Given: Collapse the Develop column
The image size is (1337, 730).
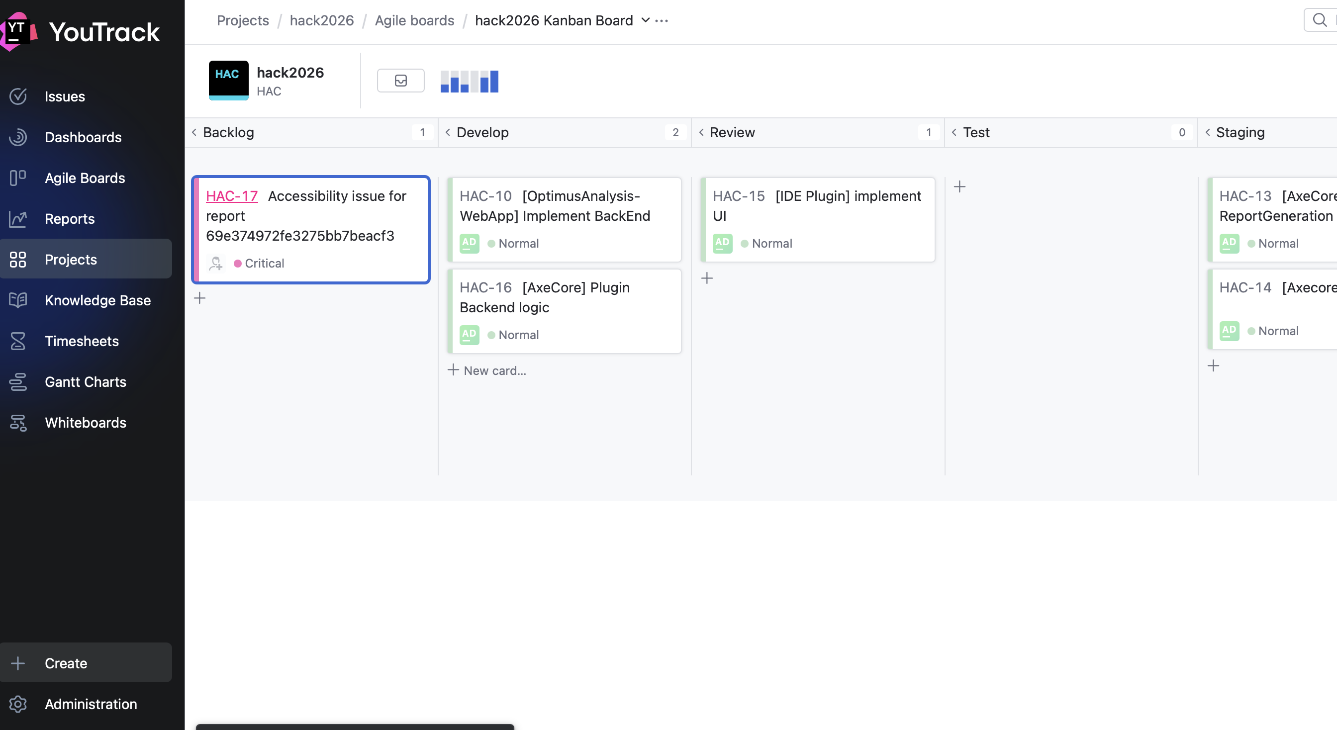Looking at the screenshot, I should click(x=448, y=132).
